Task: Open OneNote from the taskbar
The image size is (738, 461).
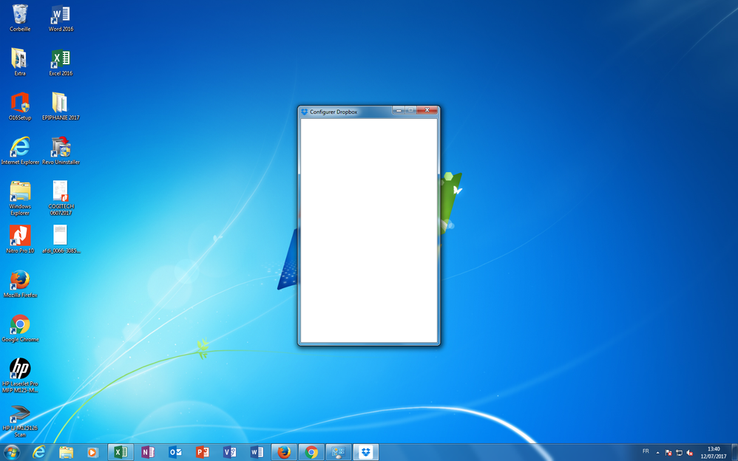Action: [x=148, y=452]
